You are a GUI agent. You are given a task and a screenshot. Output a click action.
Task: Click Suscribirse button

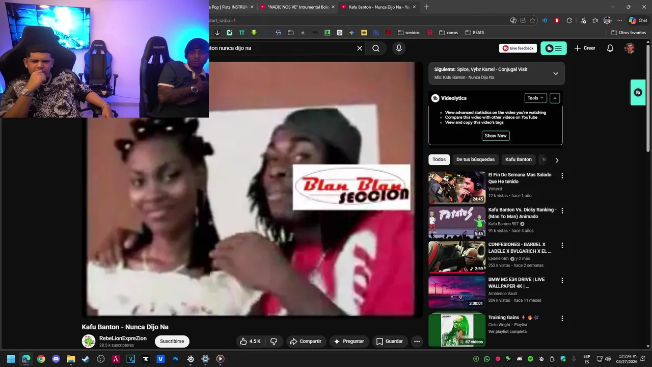tap(172, 342)
